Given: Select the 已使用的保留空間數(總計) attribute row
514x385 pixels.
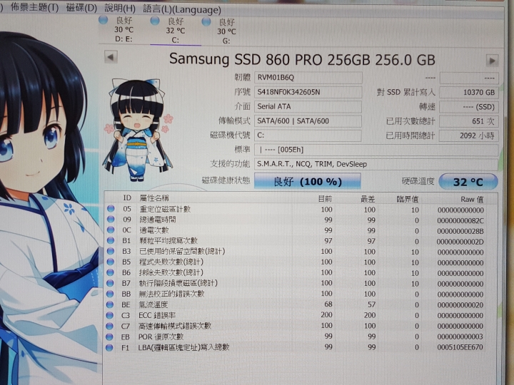Looking at the screenshot, I should (x=296, y=252).
